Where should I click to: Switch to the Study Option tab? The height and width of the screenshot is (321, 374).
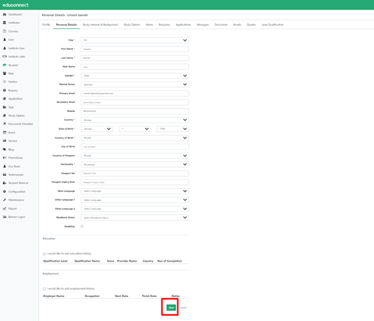[132, 25]
